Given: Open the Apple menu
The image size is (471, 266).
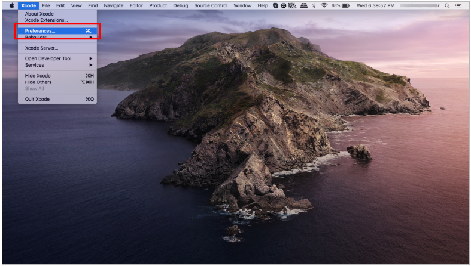Looking at the screenshot, I should click(12, 5).
